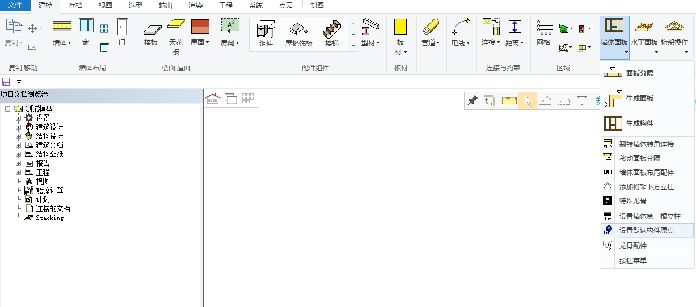
Task: Select 墙体面板布局配件 menu entry
Action: [x=647, y=173]
